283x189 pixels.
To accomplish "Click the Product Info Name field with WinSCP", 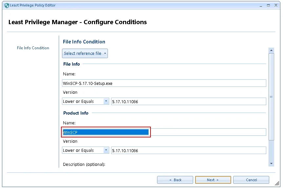I will point(164,132).
